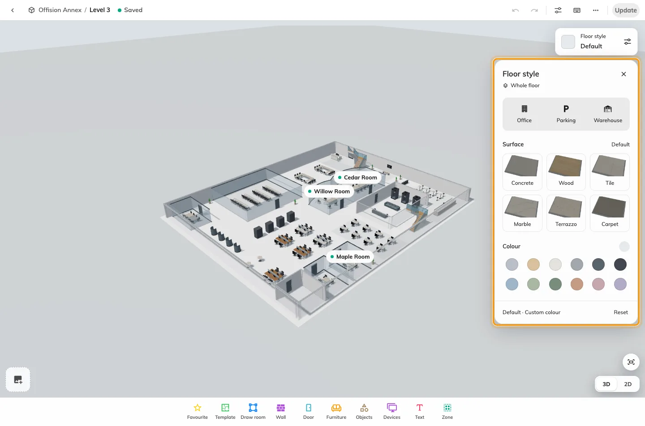
Task: Select the Parking floor preset
Action: click(x=566, y=114)
